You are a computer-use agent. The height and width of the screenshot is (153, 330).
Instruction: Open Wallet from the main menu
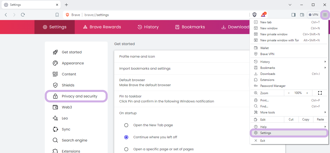coord(289,48)
